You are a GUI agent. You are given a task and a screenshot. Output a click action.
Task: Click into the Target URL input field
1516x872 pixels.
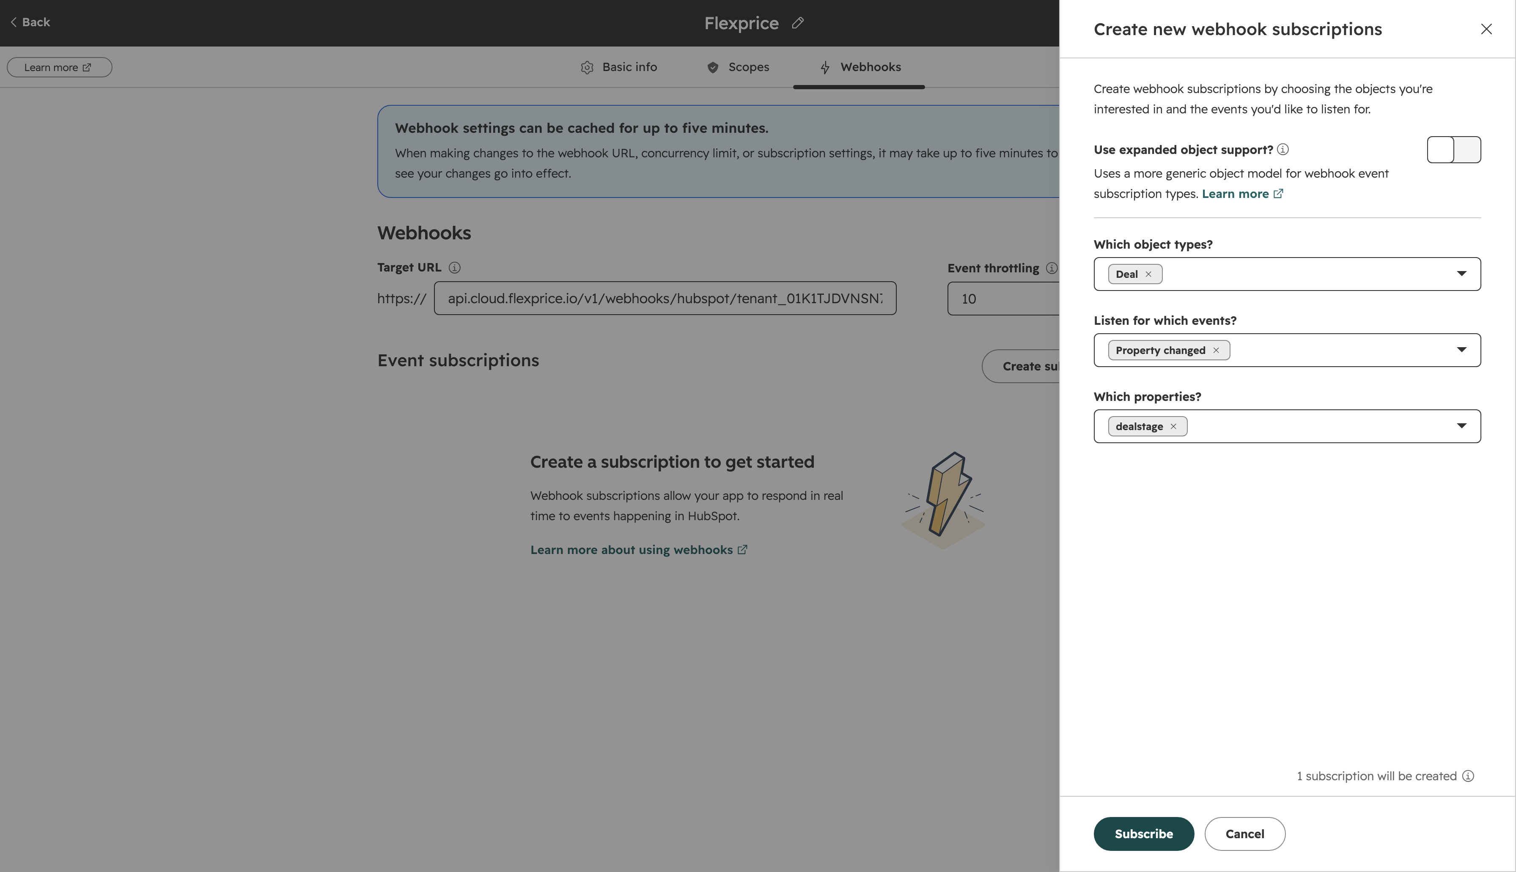(665, 298)
